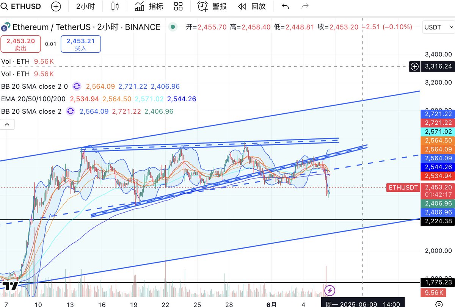Screen dimensions: 455x307
Task: Click the 3,400.00 price scale value
Action: point(438,54)
